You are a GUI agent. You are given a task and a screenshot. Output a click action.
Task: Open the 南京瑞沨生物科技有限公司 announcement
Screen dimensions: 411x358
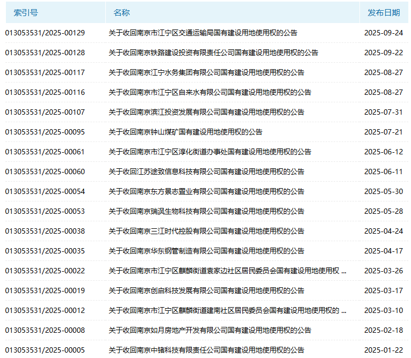pos(206,211)
